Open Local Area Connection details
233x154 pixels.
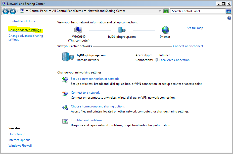tap(174, 60)
